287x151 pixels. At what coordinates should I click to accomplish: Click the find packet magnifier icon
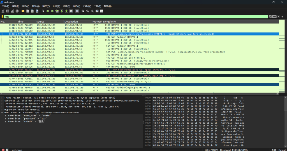pos(43,11)
